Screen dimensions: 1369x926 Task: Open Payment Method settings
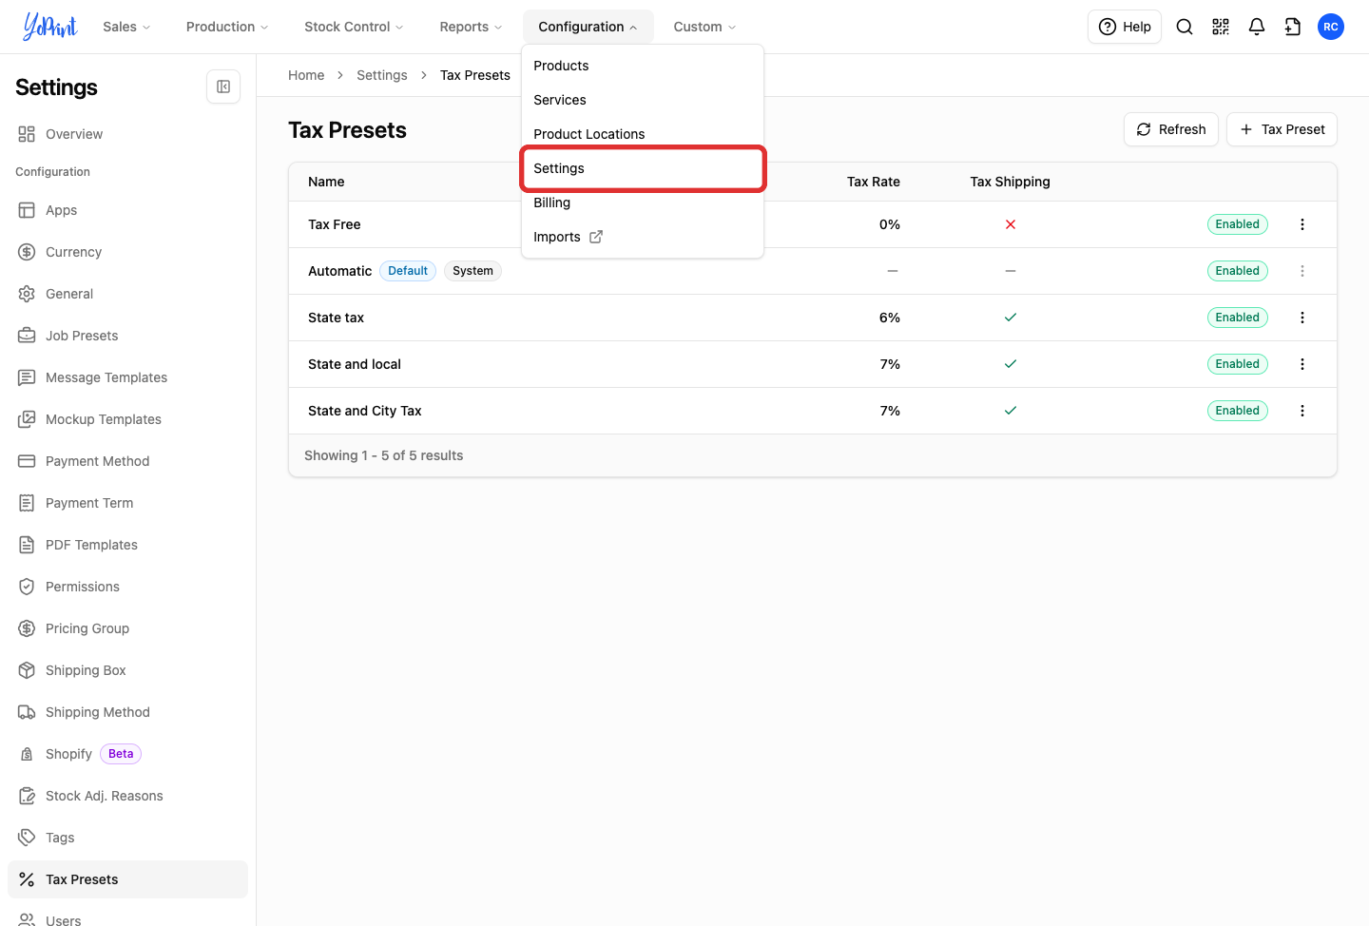[127, 461]
